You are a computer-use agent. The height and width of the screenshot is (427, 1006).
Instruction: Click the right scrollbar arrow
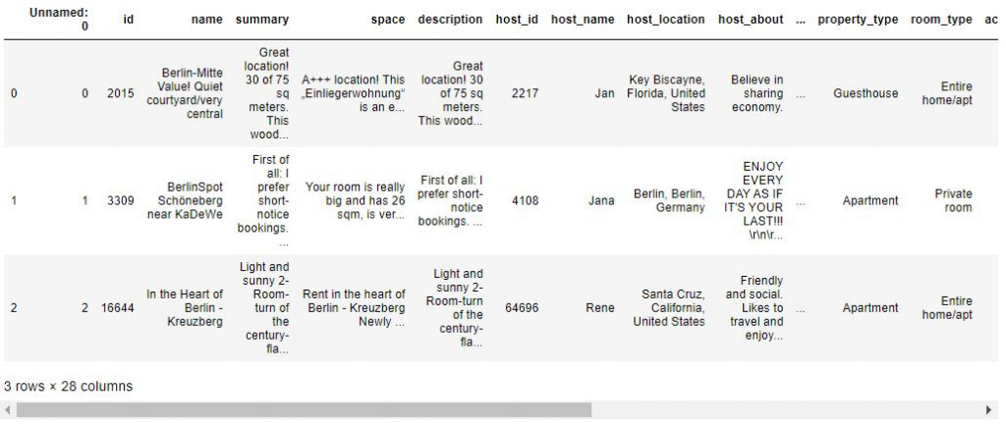point(988,409)
